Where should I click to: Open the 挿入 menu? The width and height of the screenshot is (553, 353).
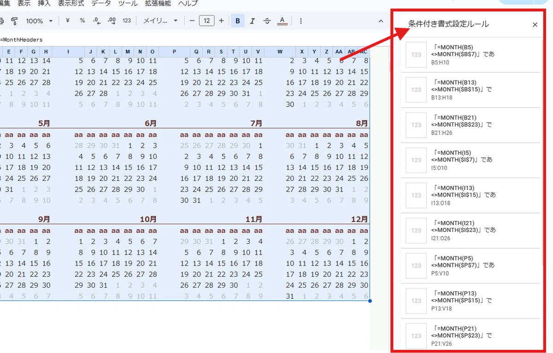click(44, 3)
